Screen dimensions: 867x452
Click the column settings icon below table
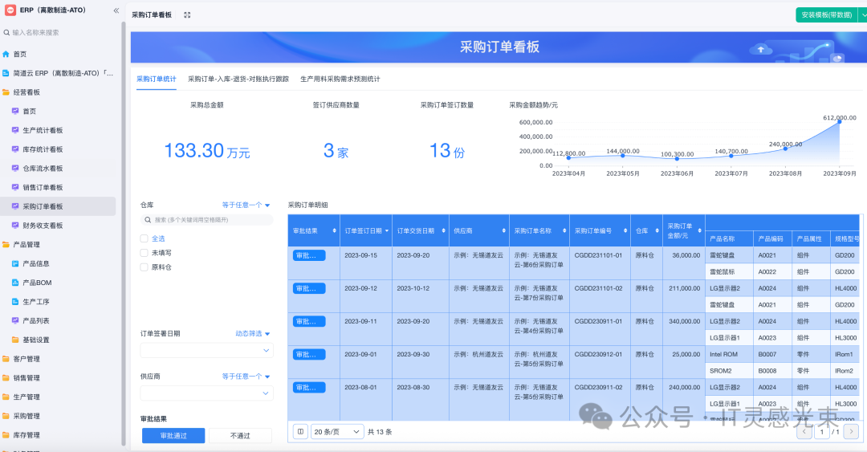(x=299, y=431)
